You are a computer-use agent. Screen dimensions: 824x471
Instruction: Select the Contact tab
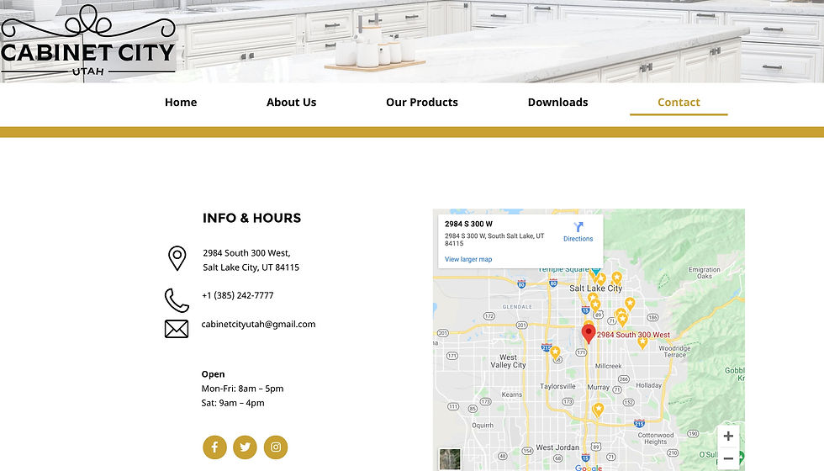(x=679, y=102)
